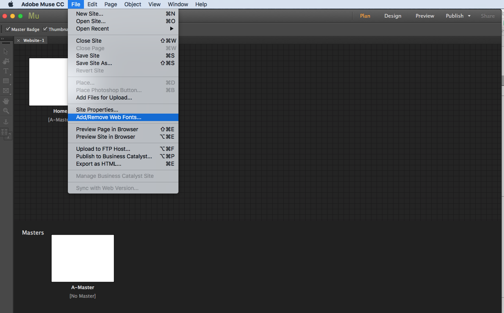Click the Home page name label
Viewport: 504px width, 313px height.
[60, 111]
